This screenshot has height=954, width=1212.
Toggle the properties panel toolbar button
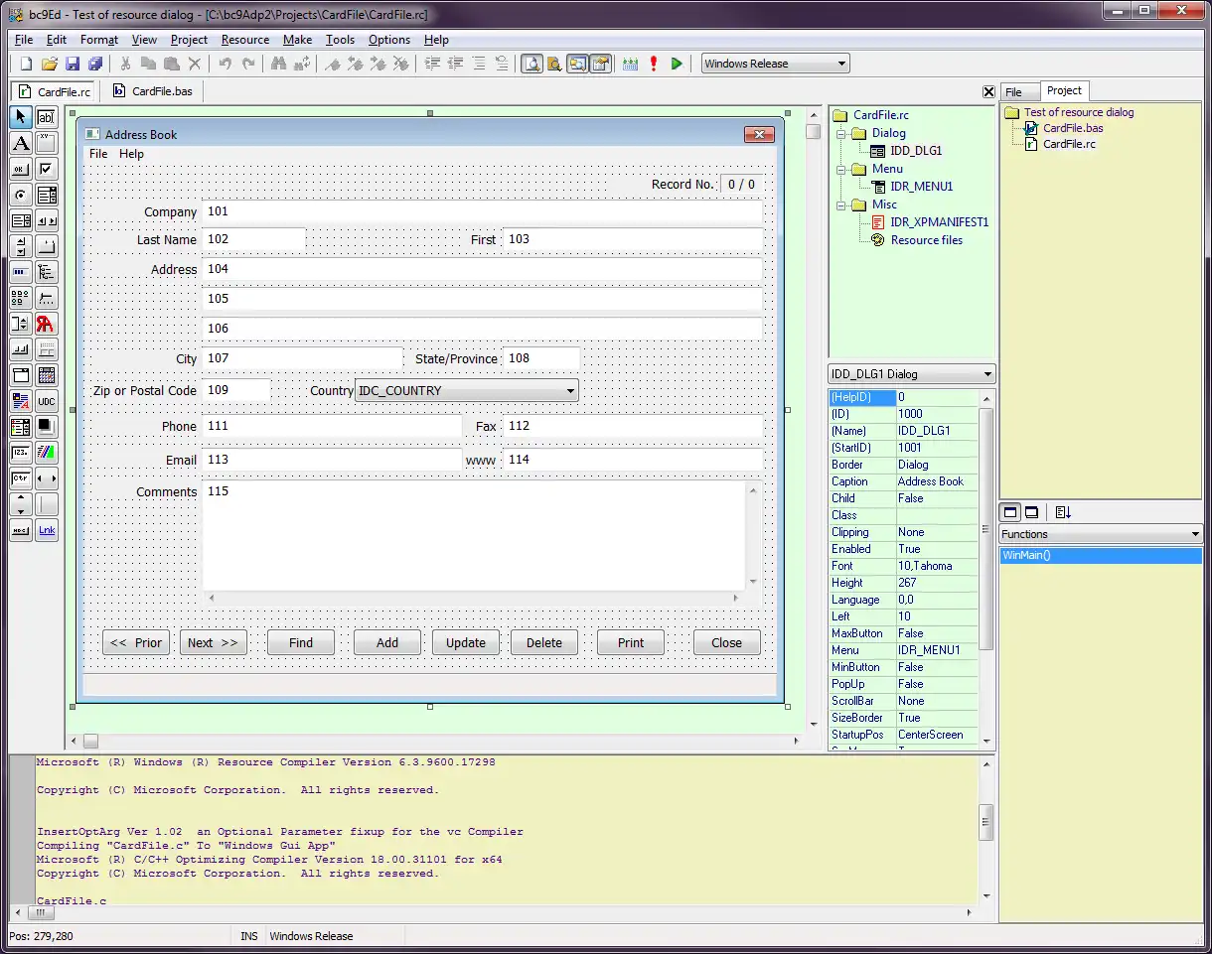pos(600,64)
